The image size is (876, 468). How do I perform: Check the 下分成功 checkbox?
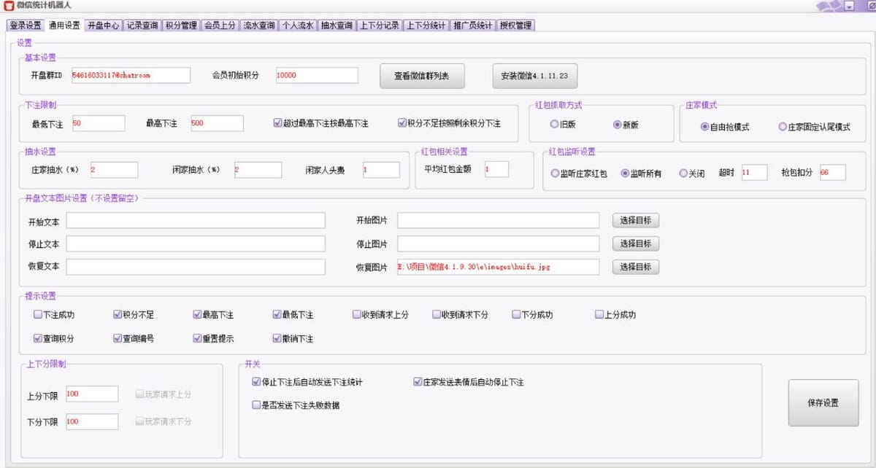[x=531, y=315]
